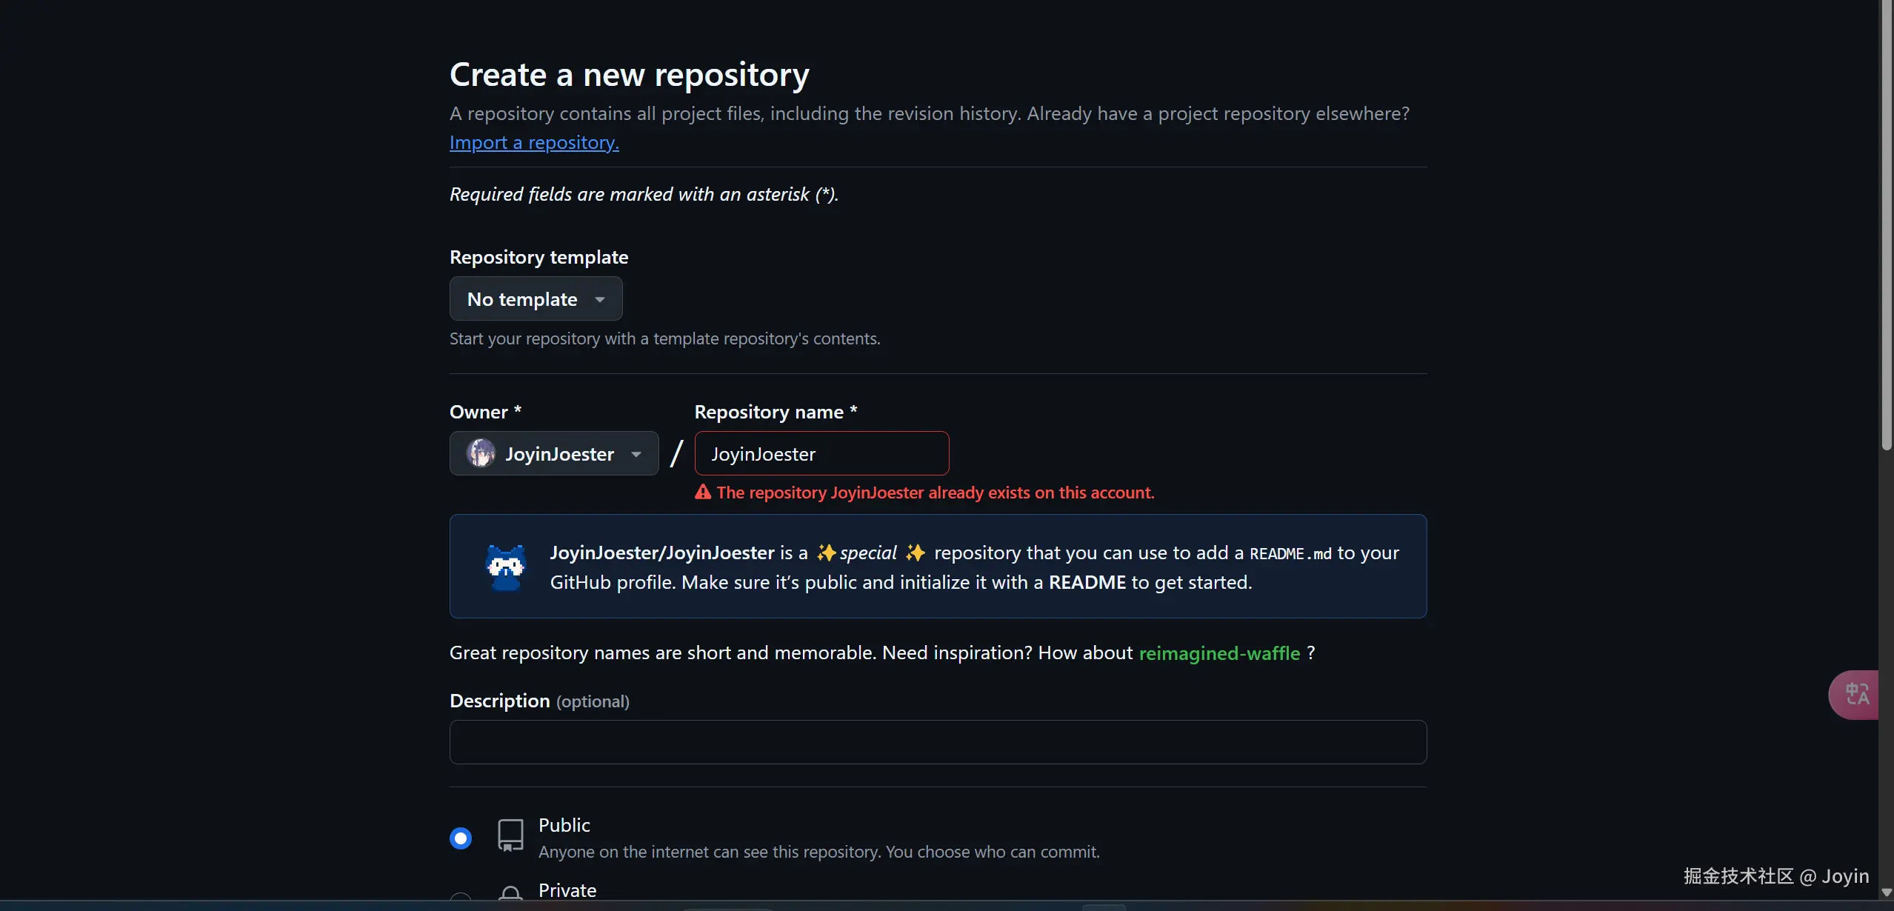Open the No template dropdown
The height and width of the screenshot is (911, 1894).
click(536, 299)
